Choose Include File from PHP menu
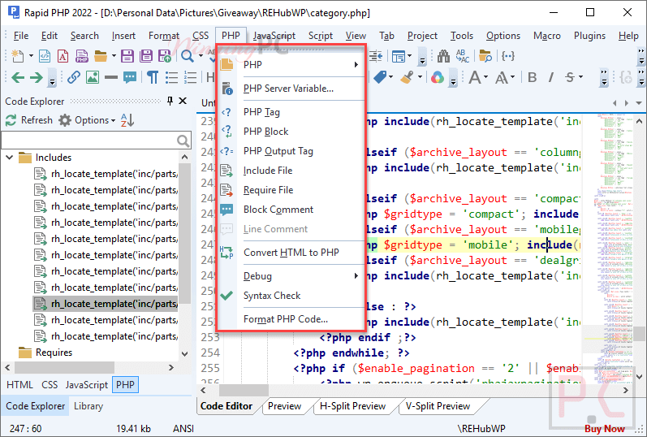Screen dimensions: 647x437 click(291, 171)
